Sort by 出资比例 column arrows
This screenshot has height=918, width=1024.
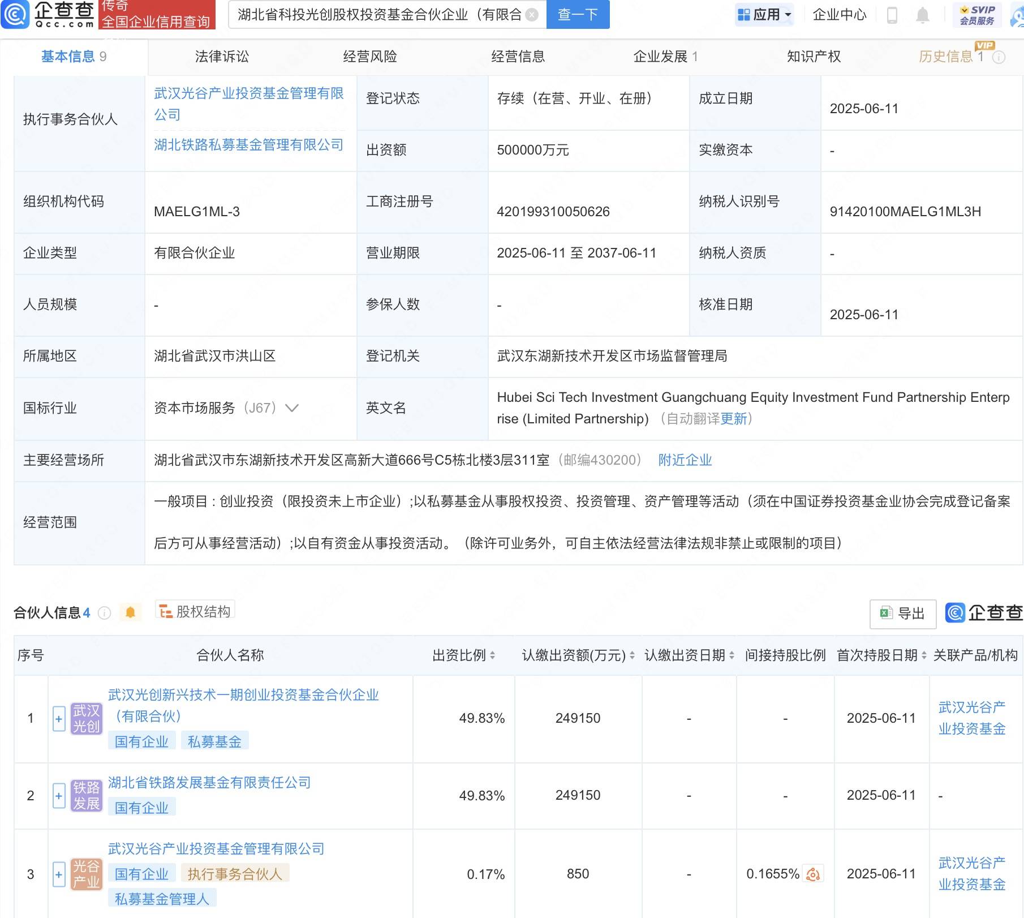click(x=492, y=656)
